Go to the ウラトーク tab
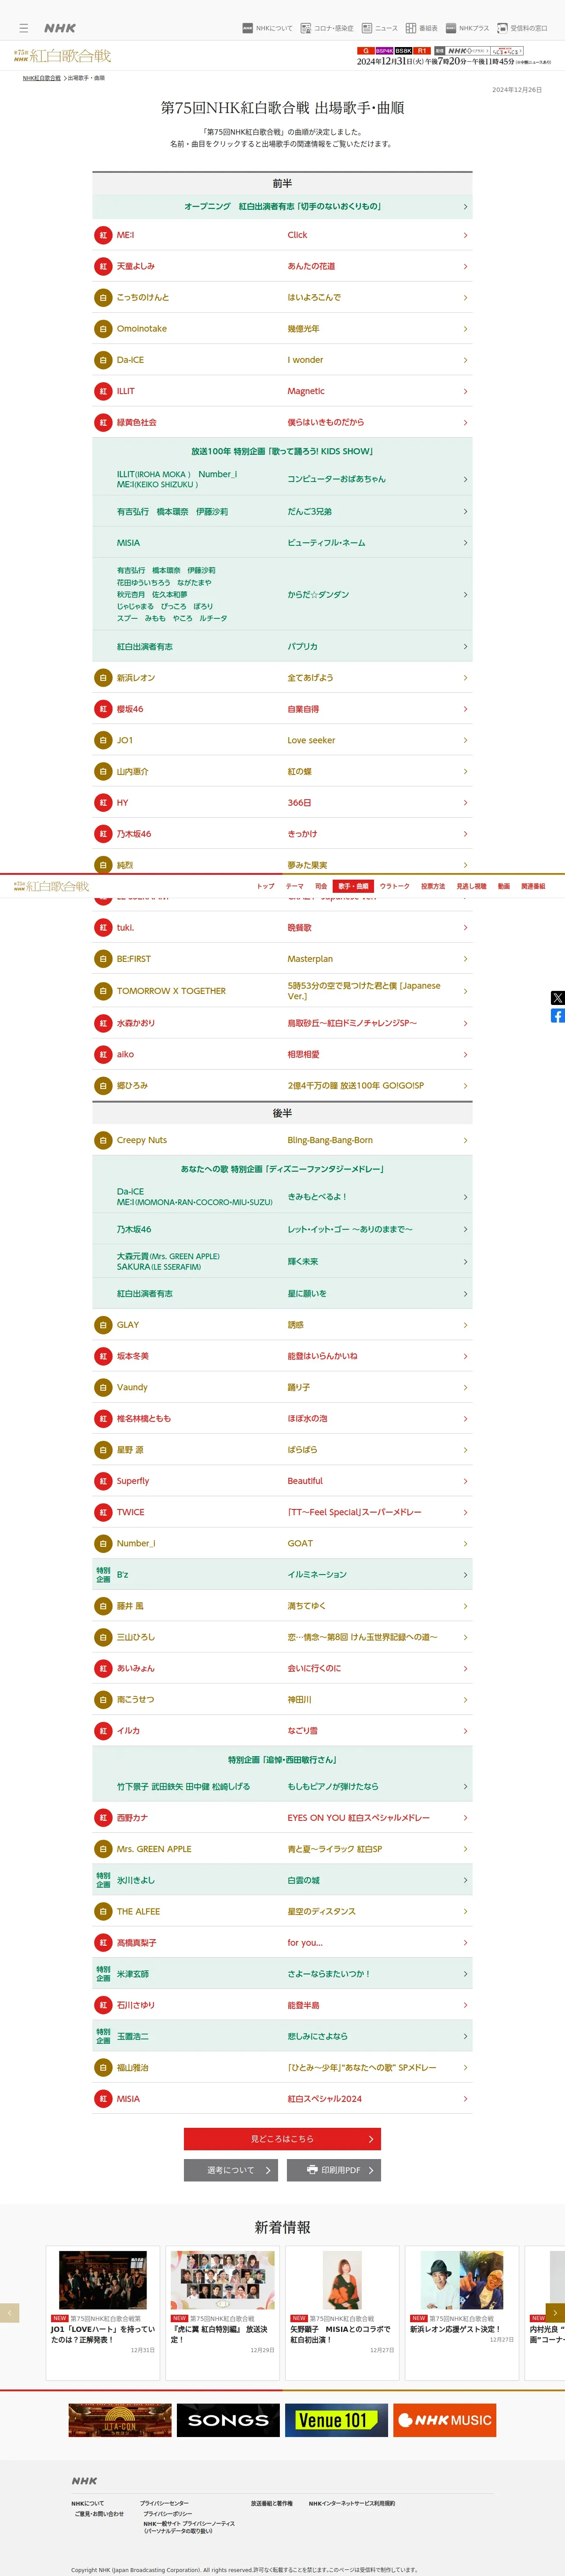 (395, 886)
